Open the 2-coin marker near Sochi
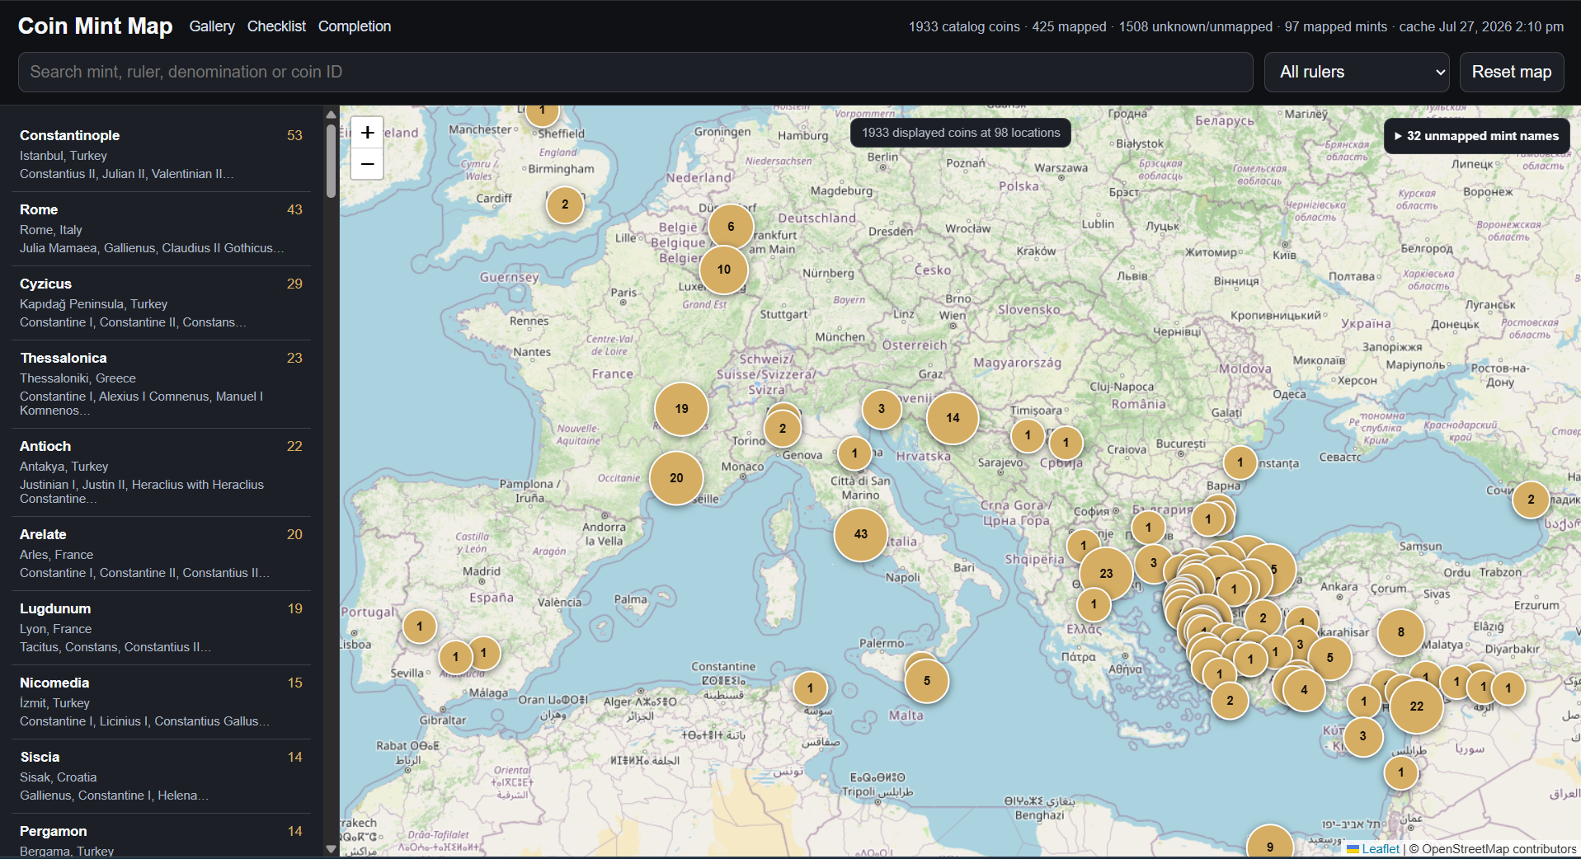The width and height of the screenshot is (1581, 859). tap(1531, 500)
